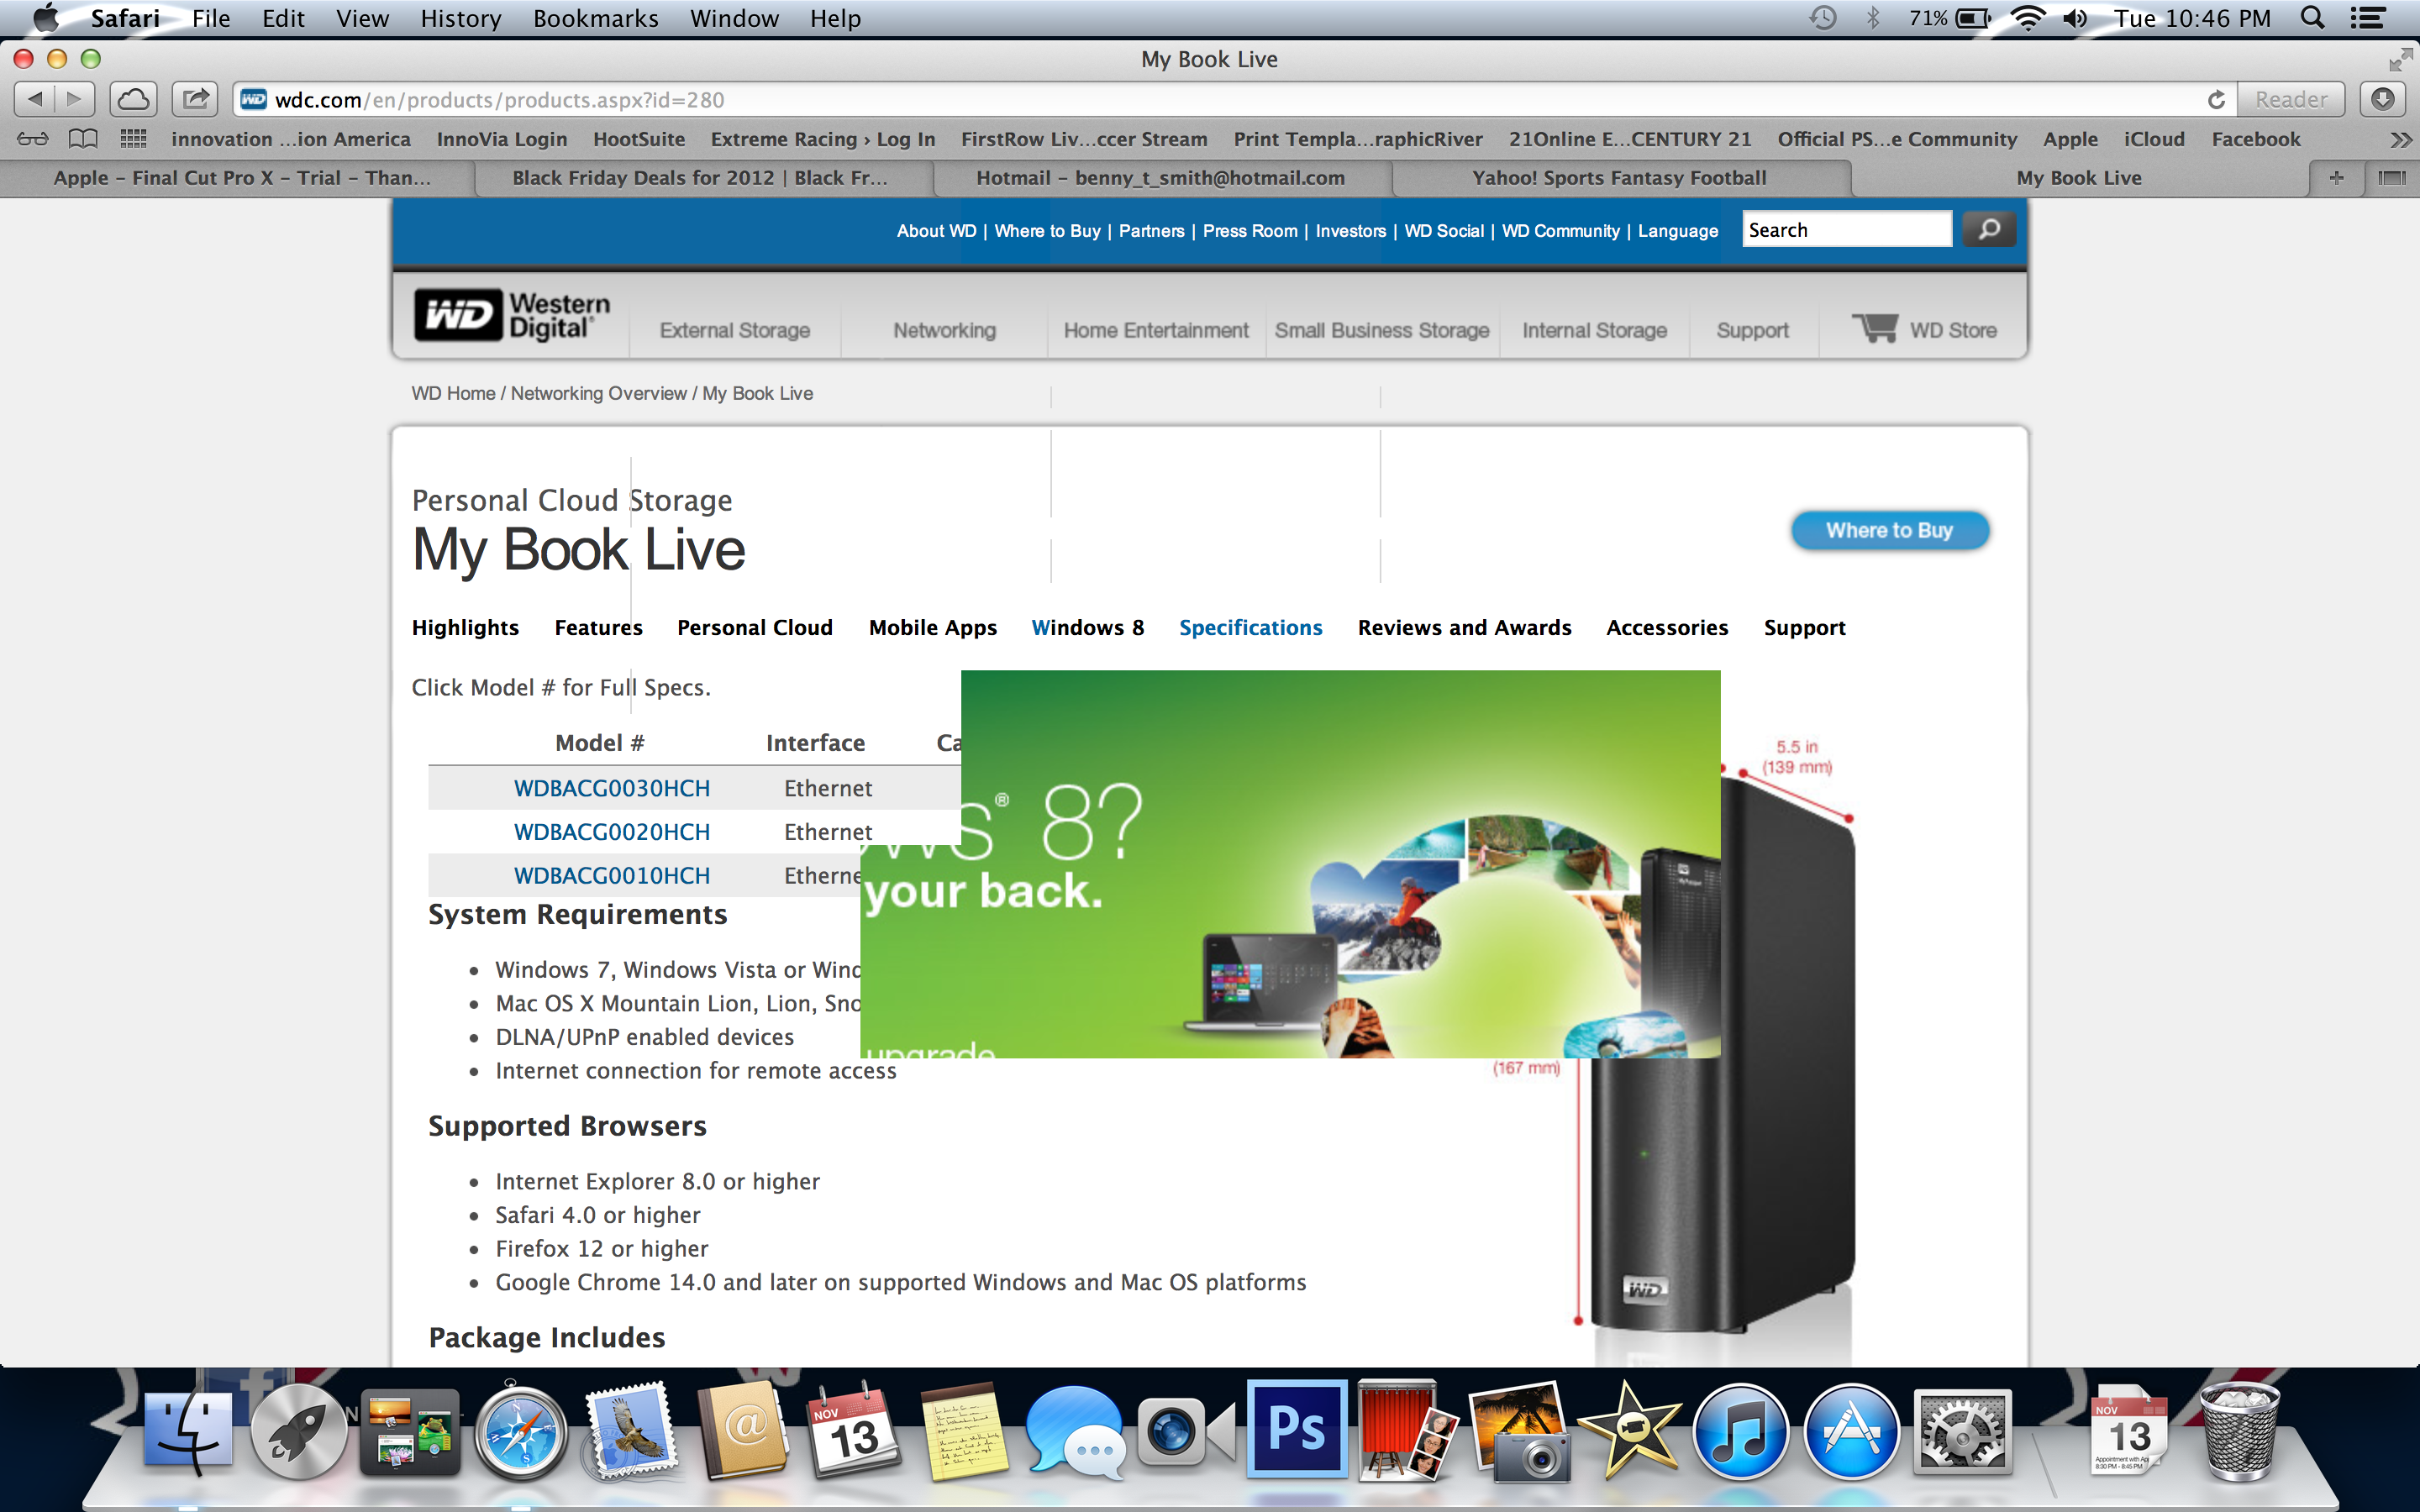
Task: Show all tabs overview icon
Action: [x=2391, y=178]
